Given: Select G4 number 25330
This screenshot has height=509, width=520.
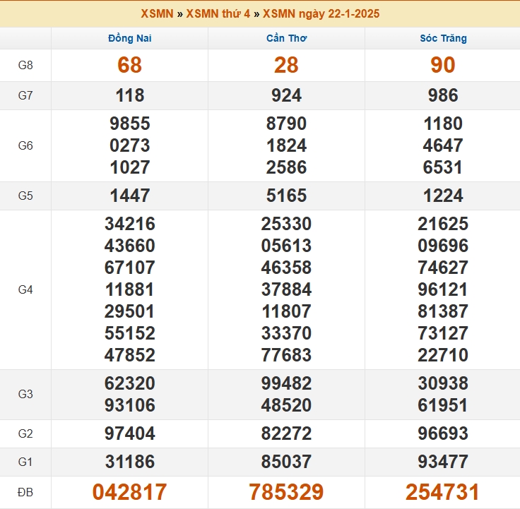Looking at the screenshot, I should click(x=286, y=224).
